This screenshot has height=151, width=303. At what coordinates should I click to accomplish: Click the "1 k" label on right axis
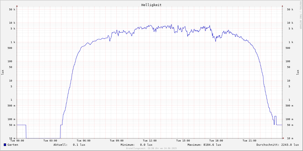(291, 42)
